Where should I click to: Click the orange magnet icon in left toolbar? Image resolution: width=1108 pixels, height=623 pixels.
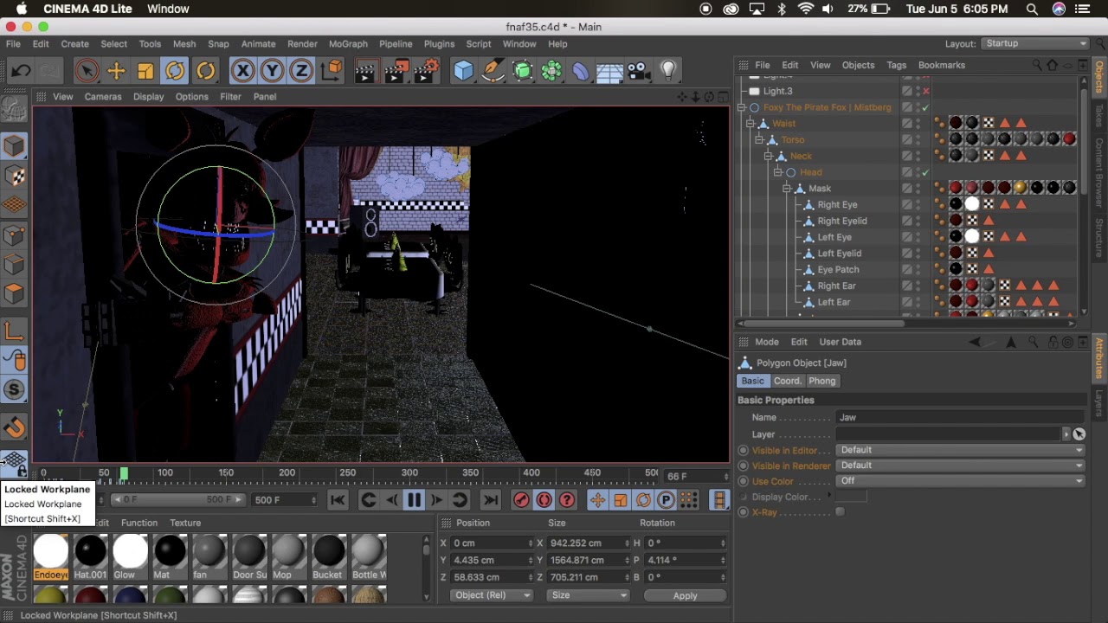coord(14,427)
